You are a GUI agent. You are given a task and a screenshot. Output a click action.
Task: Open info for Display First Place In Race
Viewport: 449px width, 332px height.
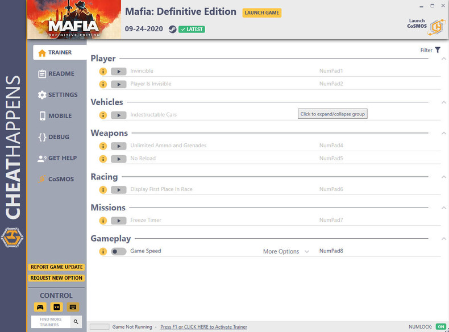(103, 190)
